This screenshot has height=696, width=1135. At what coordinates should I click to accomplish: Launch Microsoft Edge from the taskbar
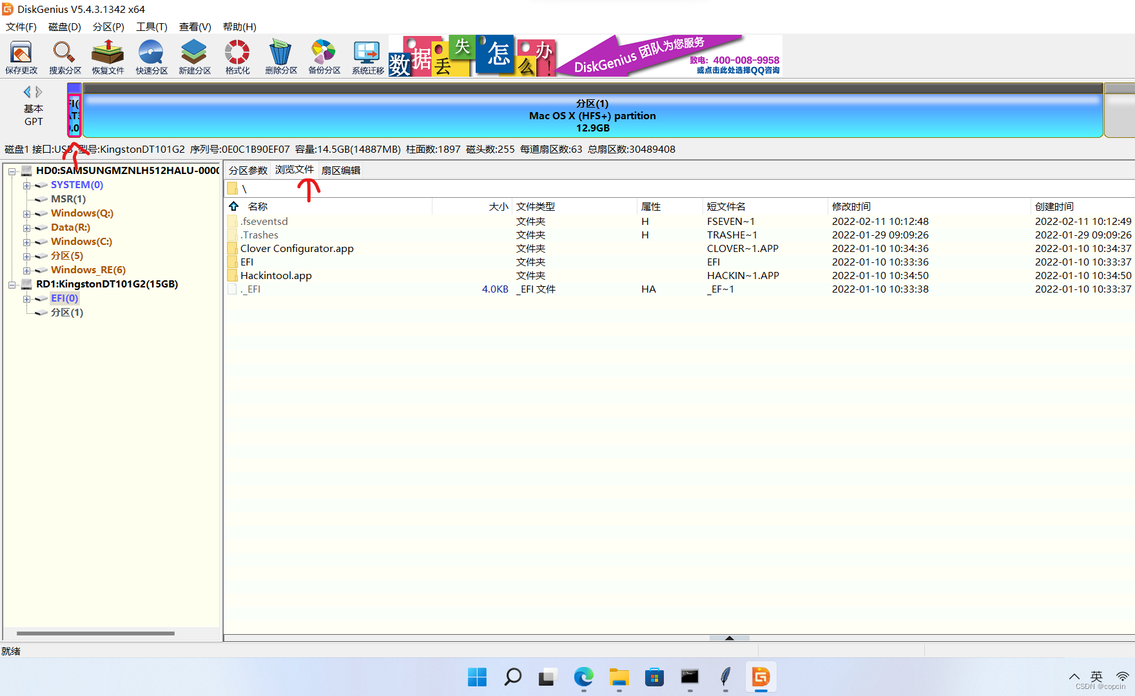coord(583,677)
